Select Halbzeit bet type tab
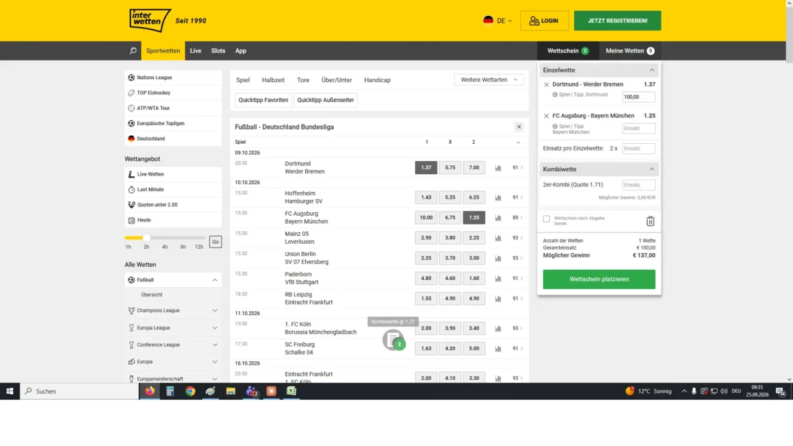793x446 pixels. (273, 80)
